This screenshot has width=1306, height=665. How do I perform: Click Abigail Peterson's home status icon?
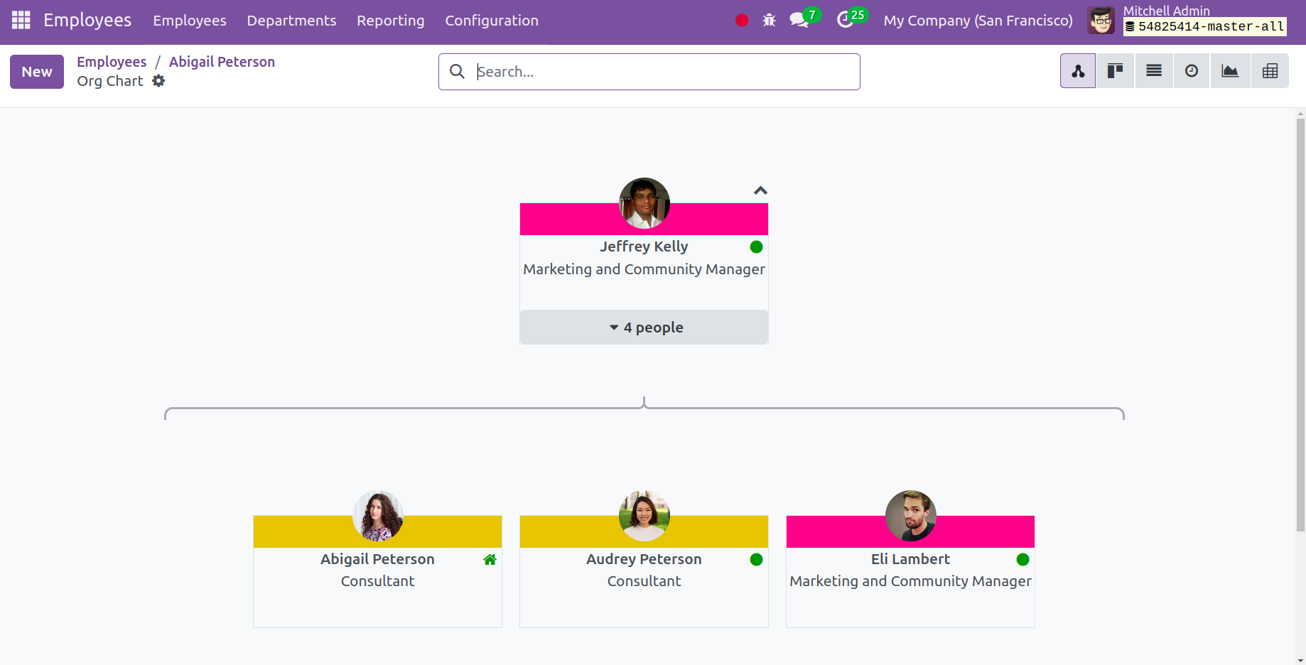click(x=490, y=560)
